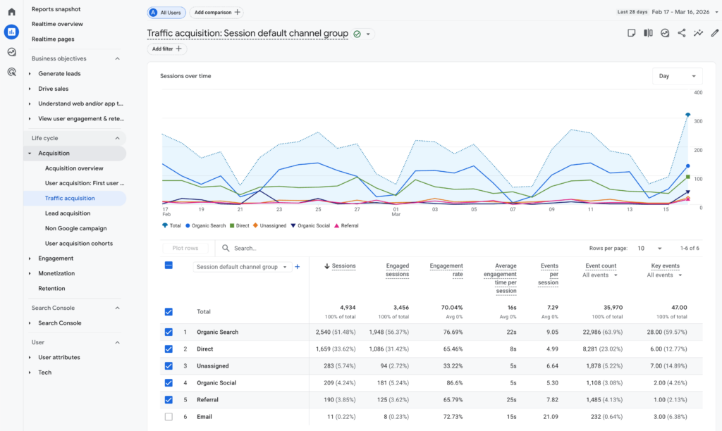Select the Reports icon in the sidebar
The image size is (722, 431).
pos(10,32)
